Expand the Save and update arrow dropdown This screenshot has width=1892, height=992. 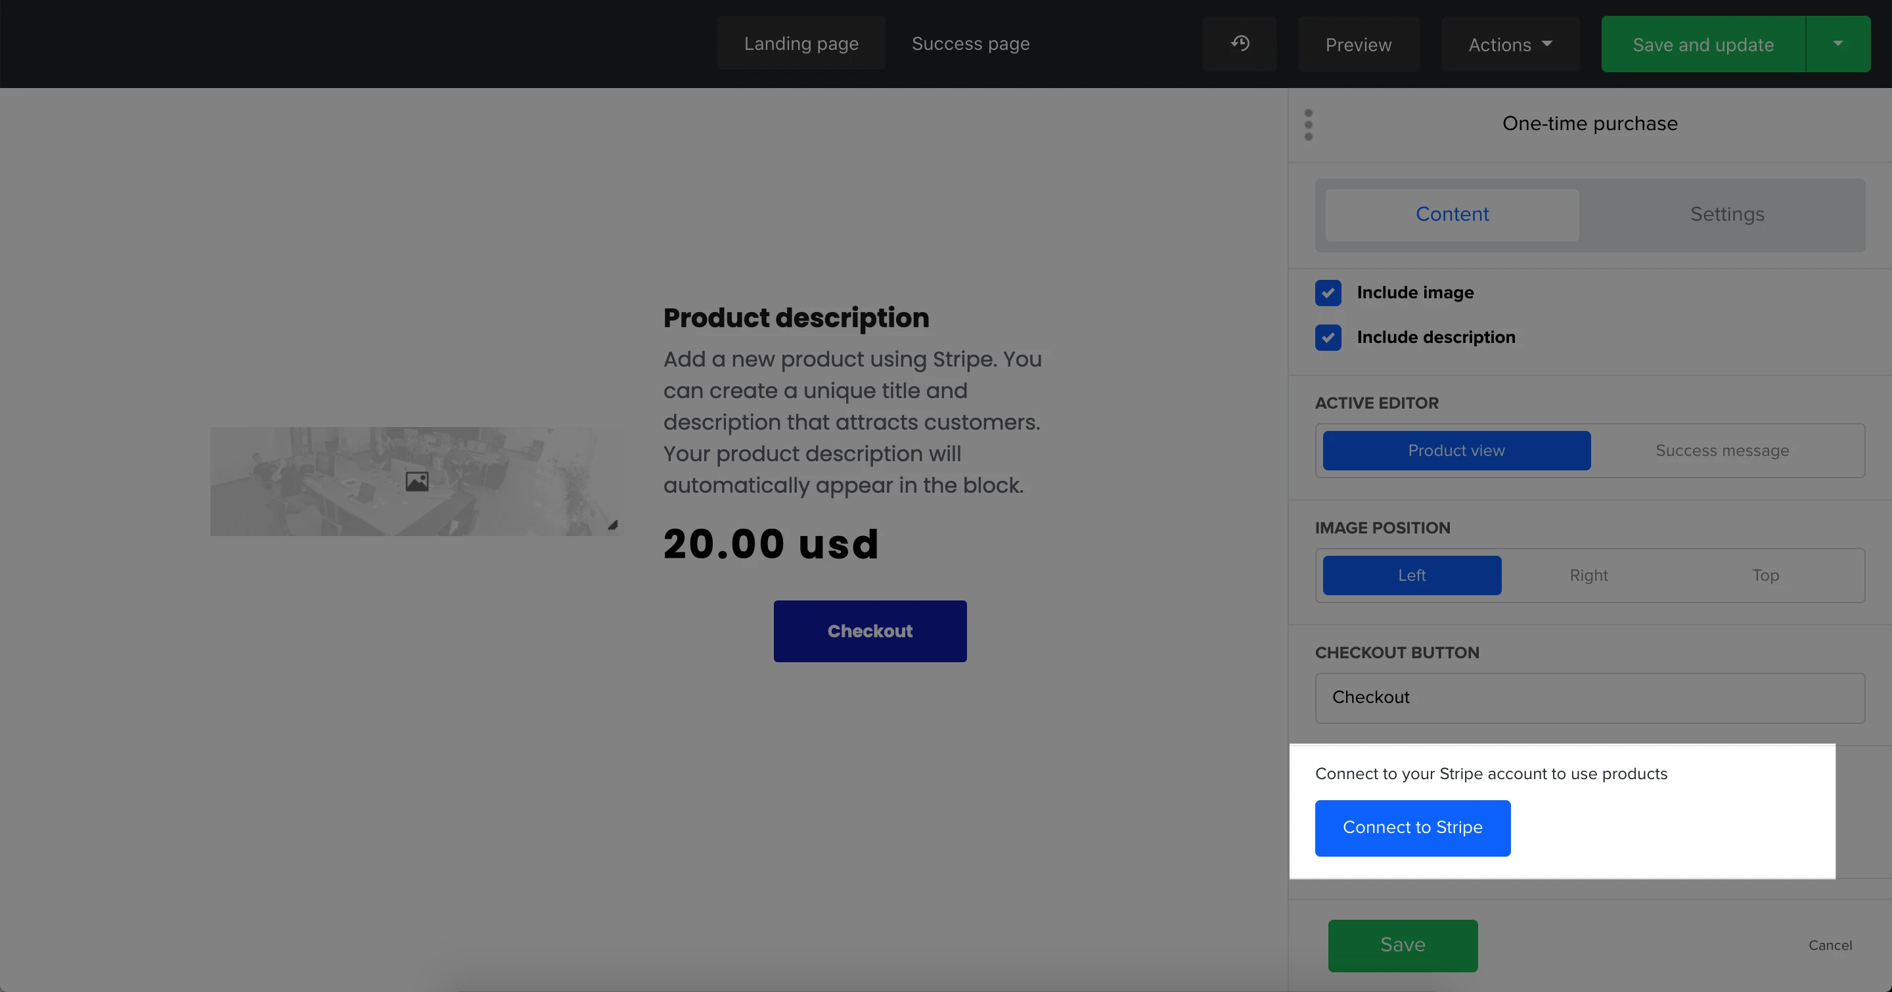[1837, 44]
